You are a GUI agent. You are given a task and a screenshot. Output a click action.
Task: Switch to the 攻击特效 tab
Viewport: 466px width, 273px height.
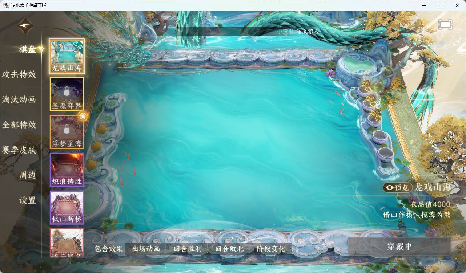(x=19, y=74)
